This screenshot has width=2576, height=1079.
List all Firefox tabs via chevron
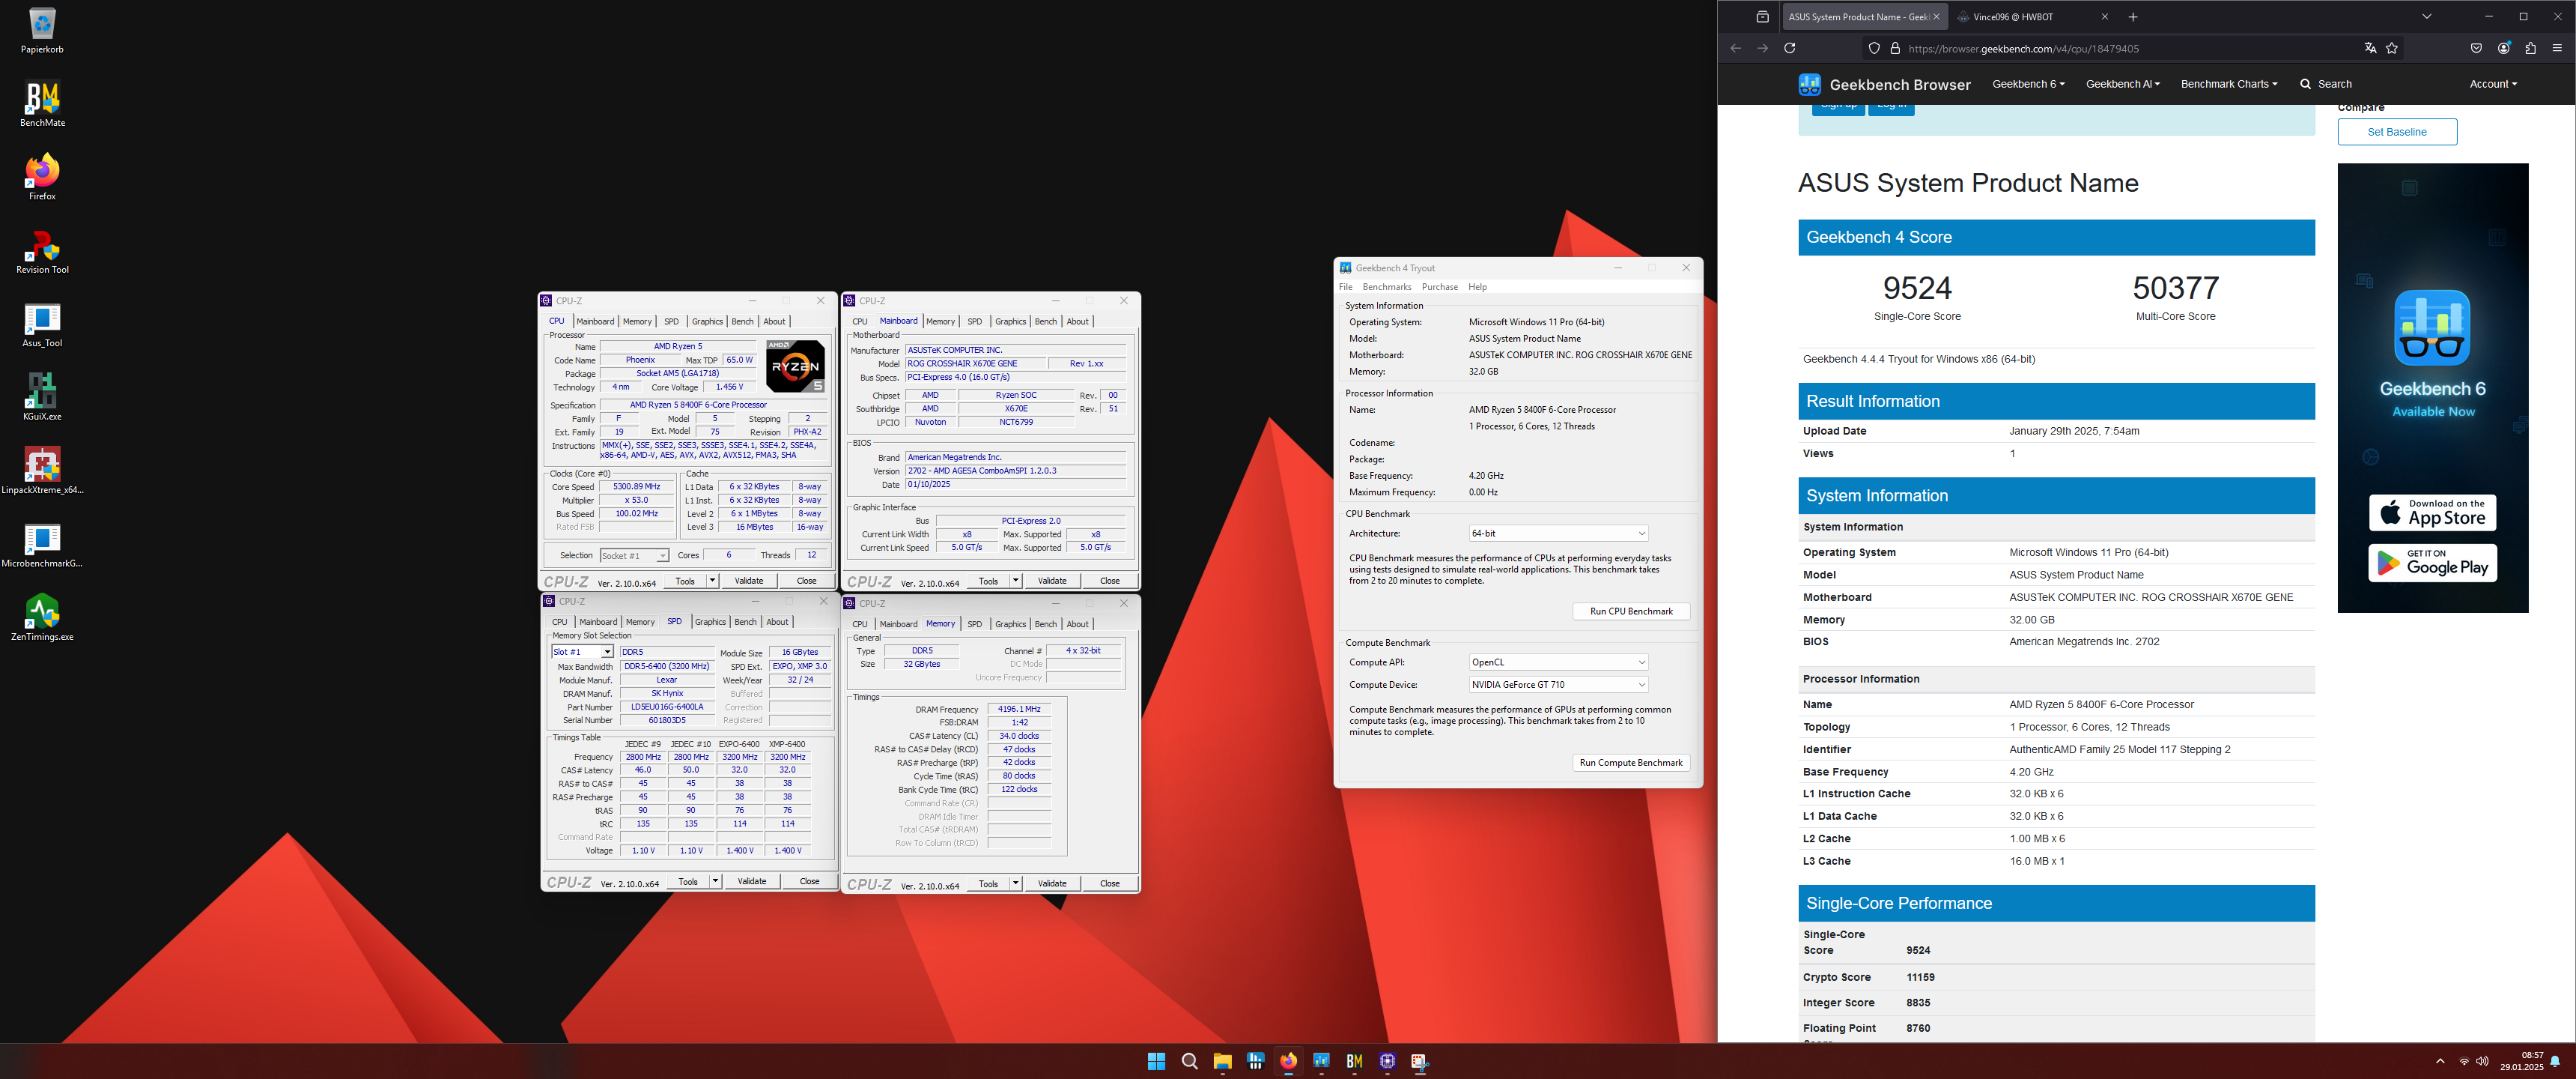(x=2426, y=17)
